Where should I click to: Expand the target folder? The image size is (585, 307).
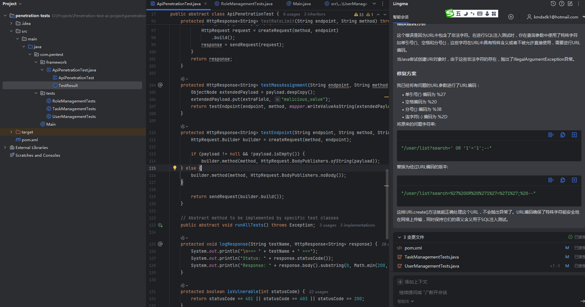tap(11, 132)
